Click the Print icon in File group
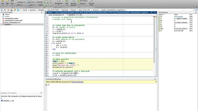The image size is (198, 111). (16, 5)
